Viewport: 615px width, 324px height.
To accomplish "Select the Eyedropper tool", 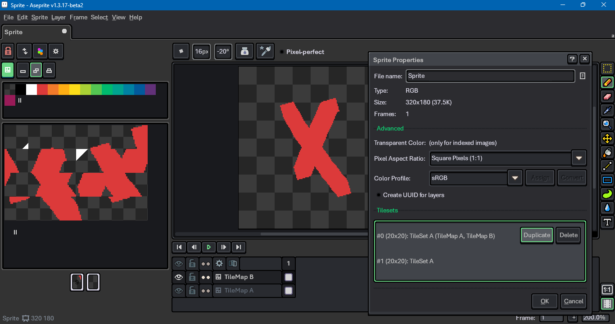I will pyautogui.click(x=607, y=110).
